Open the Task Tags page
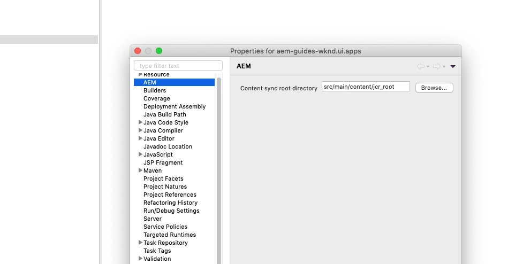The image size is (523, 264). point(157,251)
